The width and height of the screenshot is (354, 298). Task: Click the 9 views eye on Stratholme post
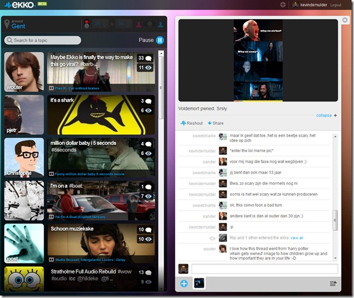(146, 282)
